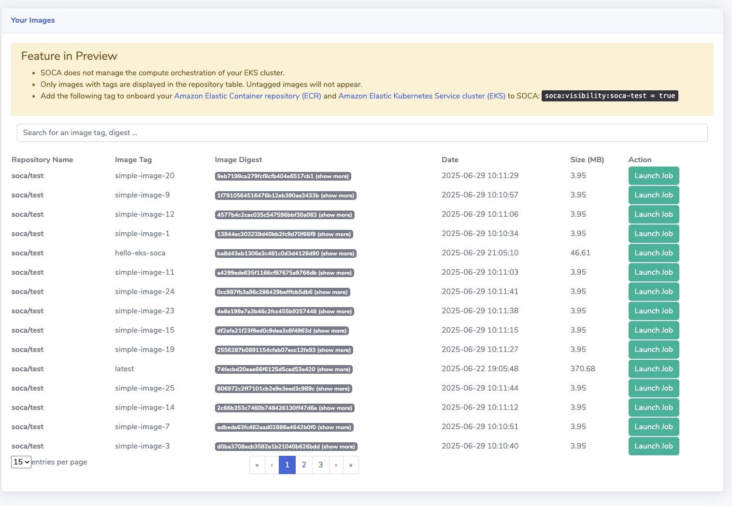Select page 1 in pagination

coord(287,465)
